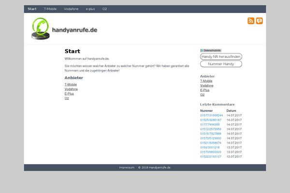Click the green phone handyanrufe.de logo

(x=41, y=28)
